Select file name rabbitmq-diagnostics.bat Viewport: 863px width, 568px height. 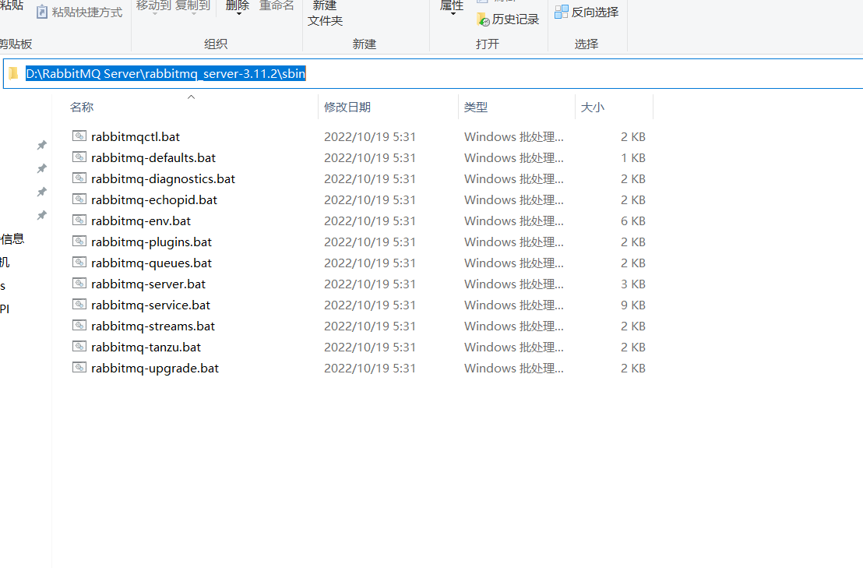click(x=163, y=179)
